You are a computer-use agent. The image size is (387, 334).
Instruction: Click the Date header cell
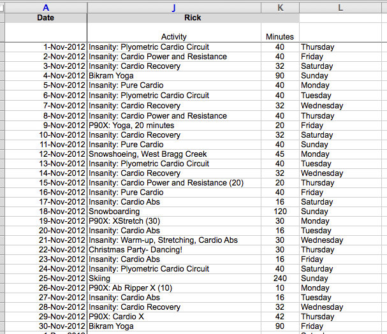(x=45, y=18)
